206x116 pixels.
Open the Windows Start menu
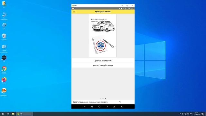3,114
